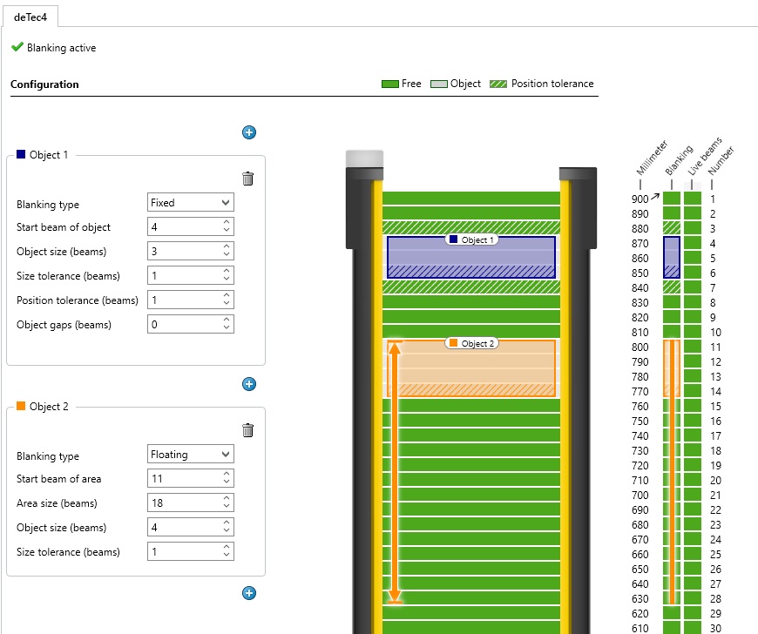The image size is (758, 634).
Task: Click the blue Object 1 color swatch
Action: pyautogui.click(x=21, y=154)
